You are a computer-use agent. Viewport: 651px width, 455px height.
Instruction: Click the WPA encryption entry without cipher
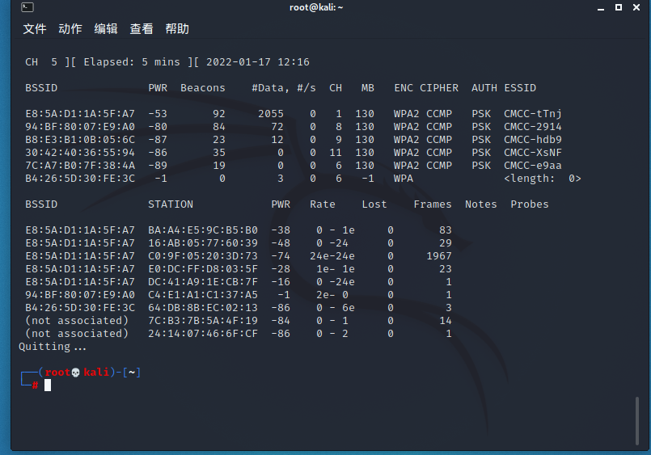pos(404,179)
